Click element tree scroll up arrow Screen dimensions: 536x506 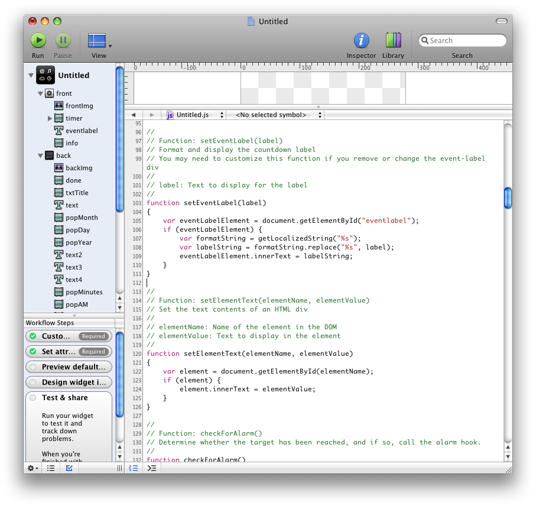(119, 298)
